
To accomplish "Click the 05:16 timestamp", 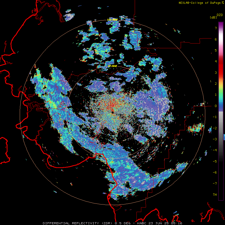I will 176,223.
